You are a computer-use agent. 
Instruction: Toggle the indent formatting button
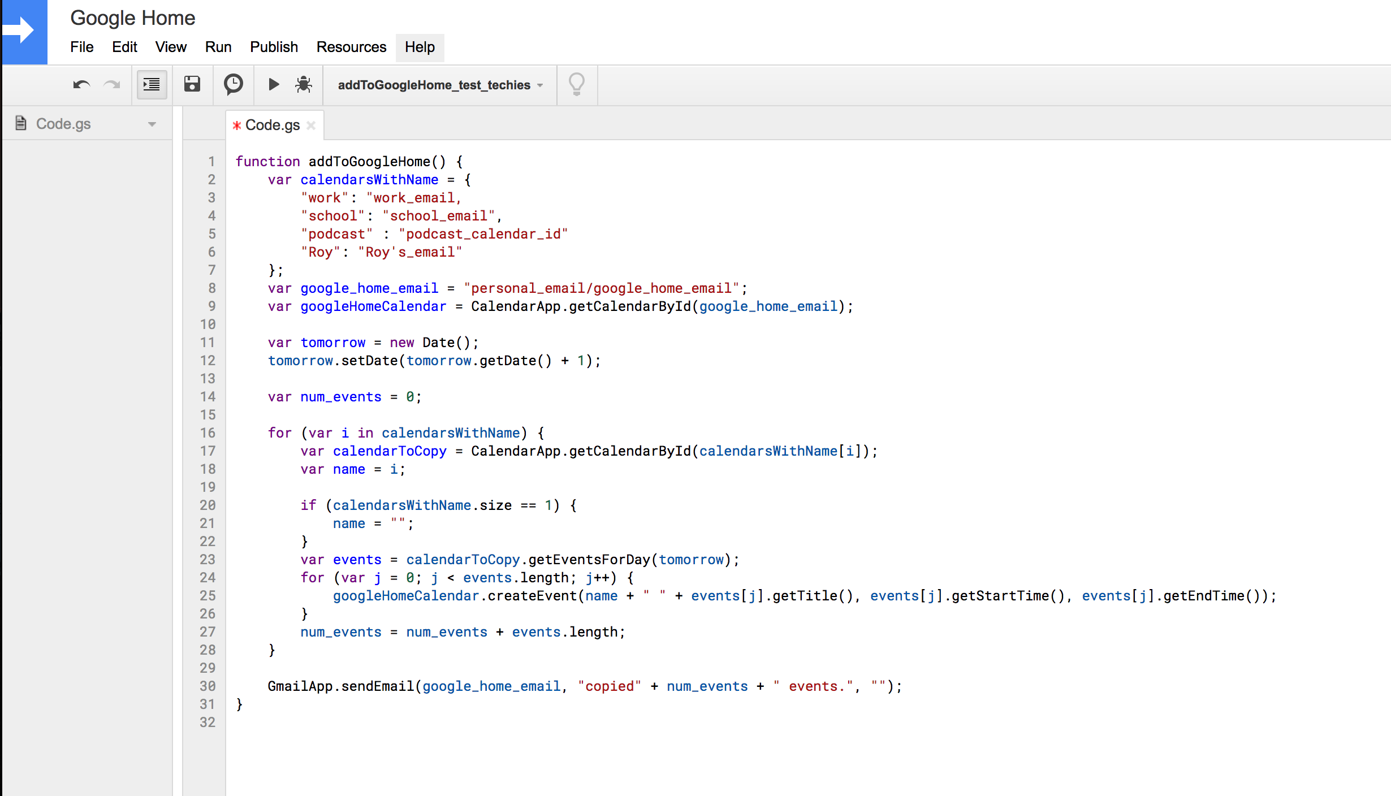click(x=152, y=85)
